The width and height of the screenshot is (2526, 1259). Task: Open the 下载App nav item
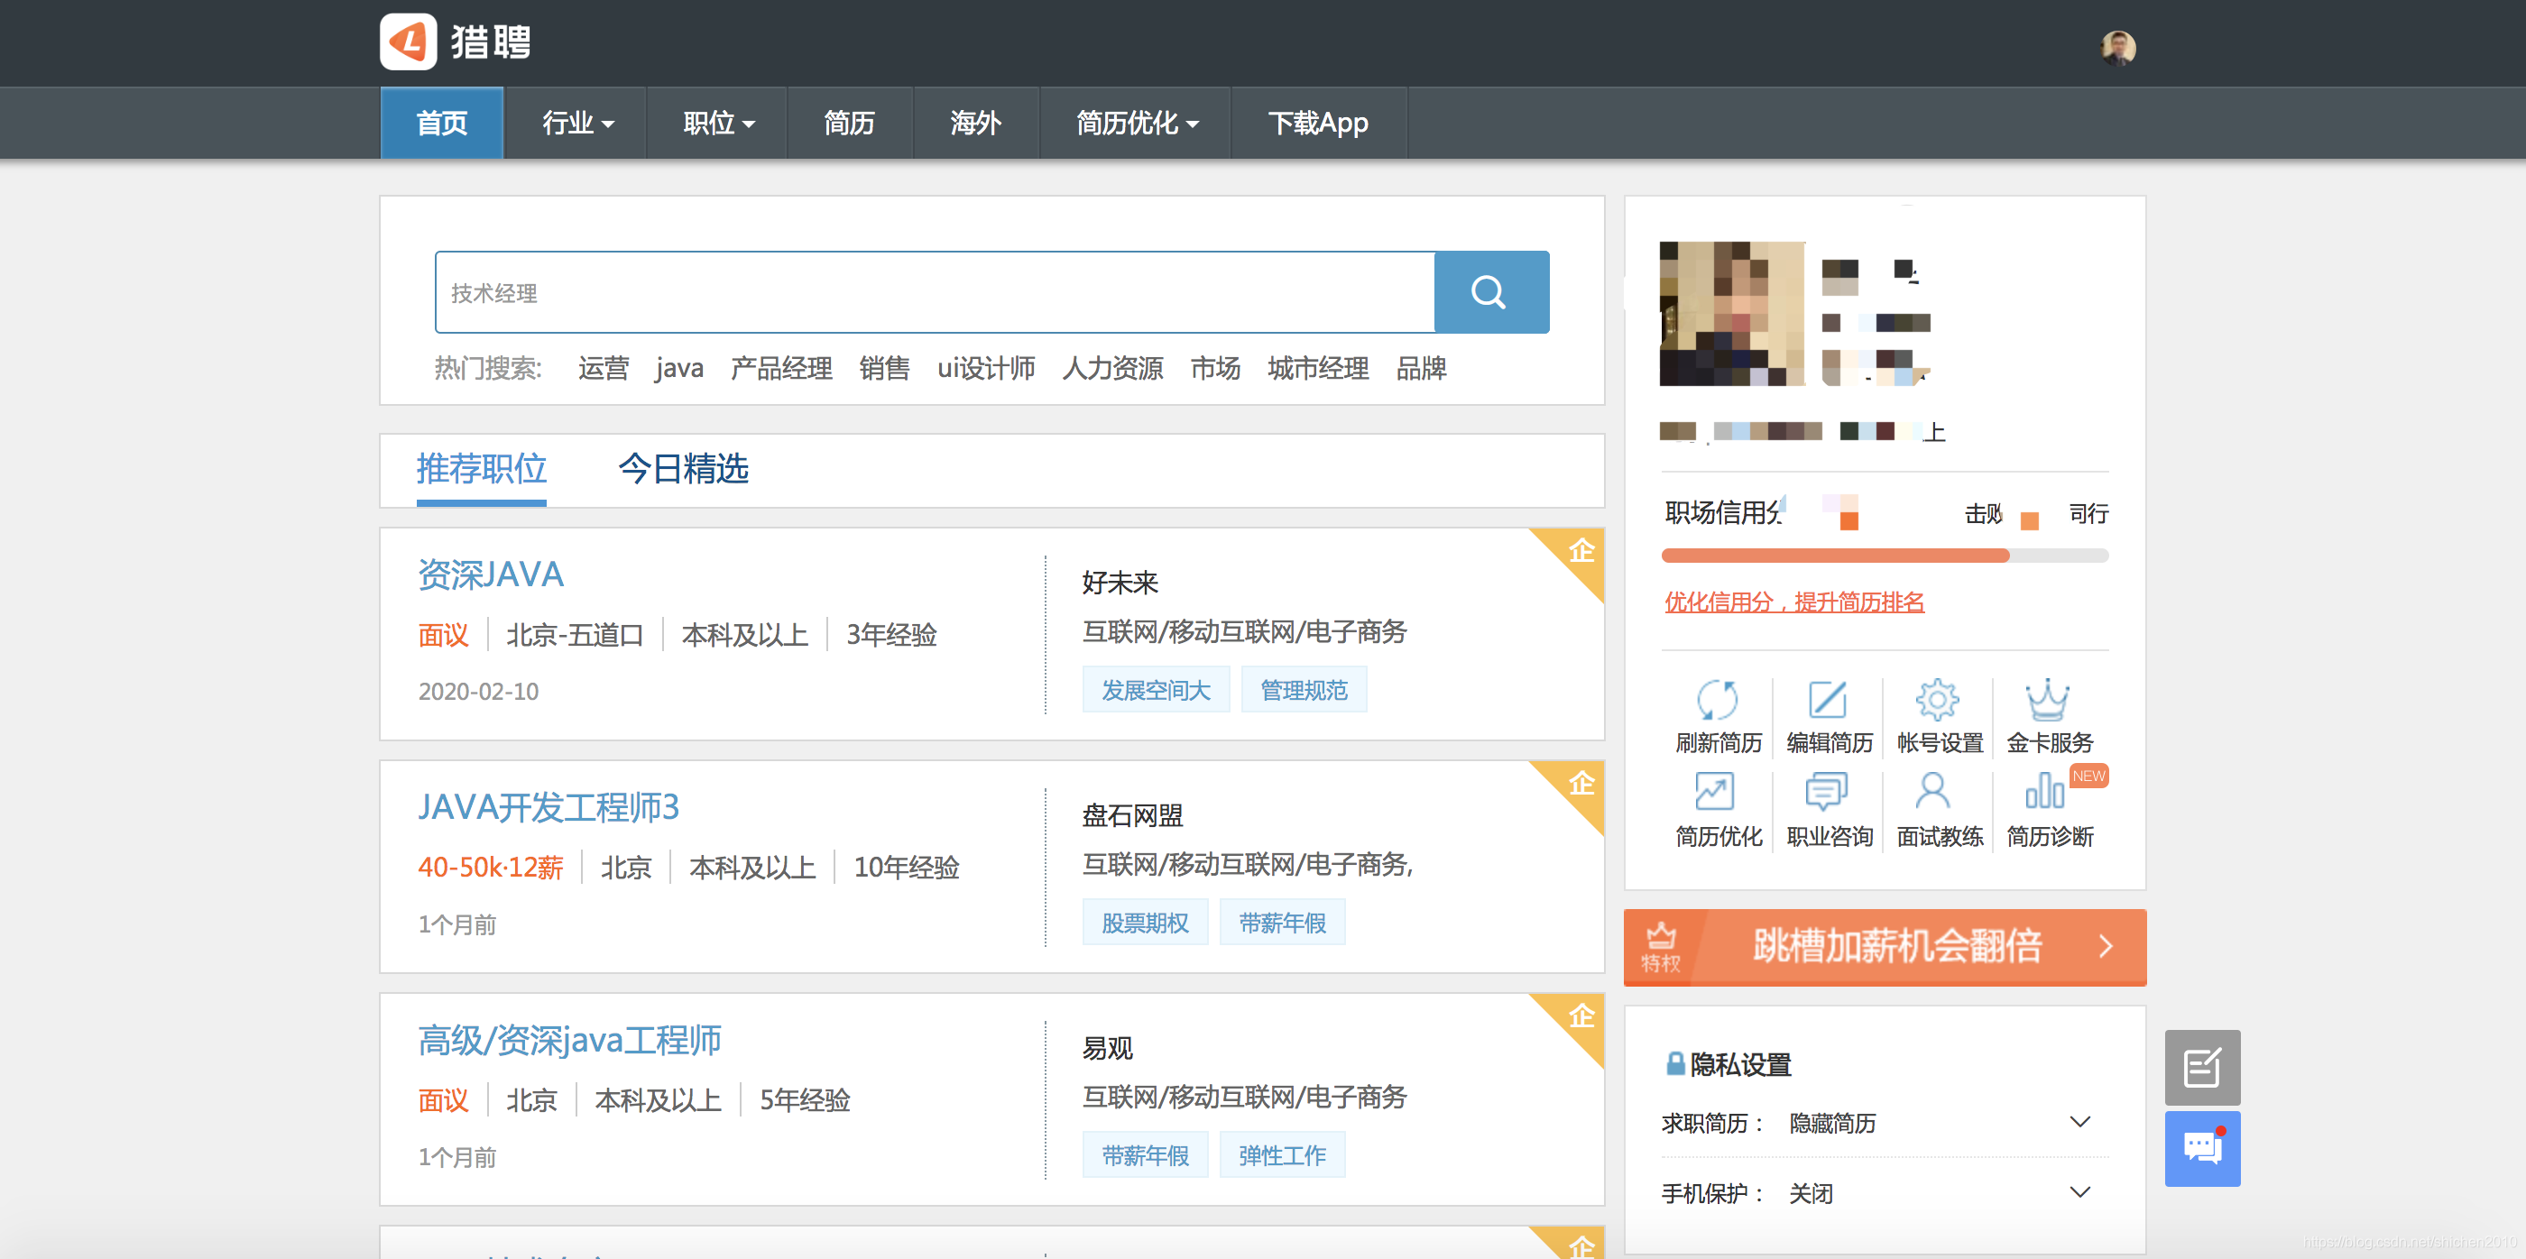(x=1318, y=123)
